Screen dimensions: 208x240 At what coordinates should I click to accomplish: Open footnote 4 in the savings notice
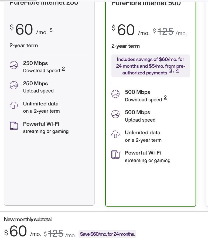pyautogui.click(x=177, y=71)
